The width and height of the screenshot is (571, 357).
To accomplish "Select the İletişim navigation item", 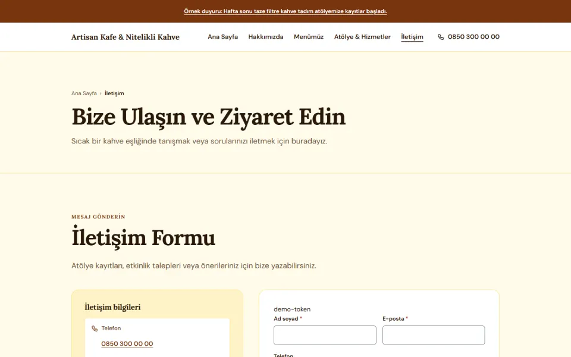I will (412, 37).
